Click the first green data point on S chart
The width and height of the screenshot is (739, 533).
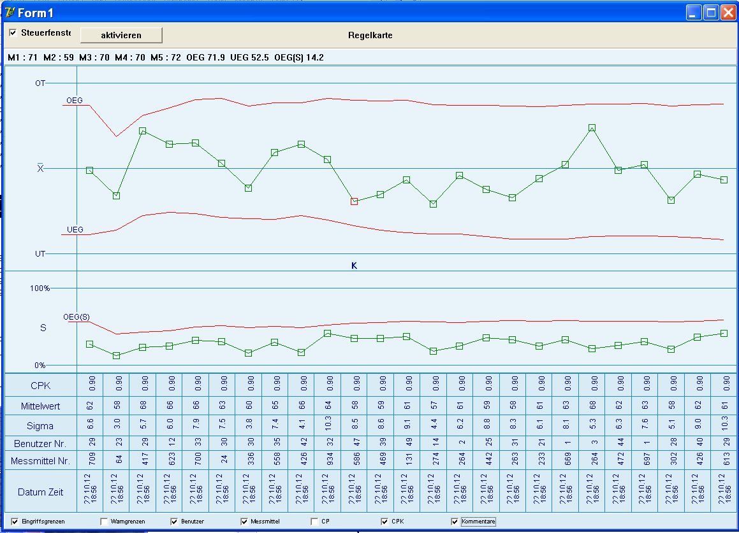90,344
